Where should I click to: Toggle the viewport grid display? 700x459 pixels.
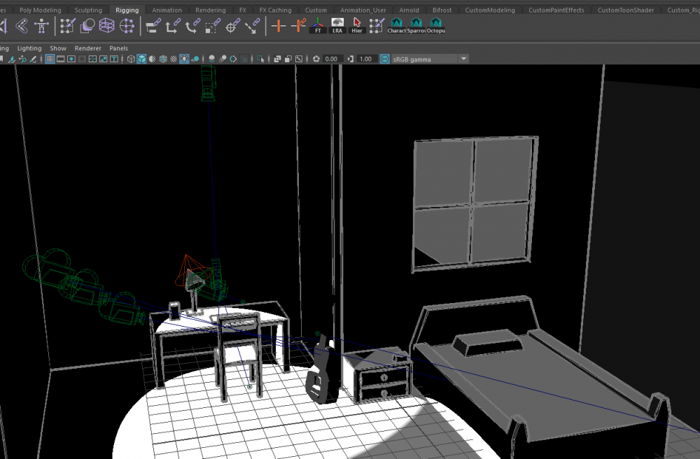pos(50,59)
